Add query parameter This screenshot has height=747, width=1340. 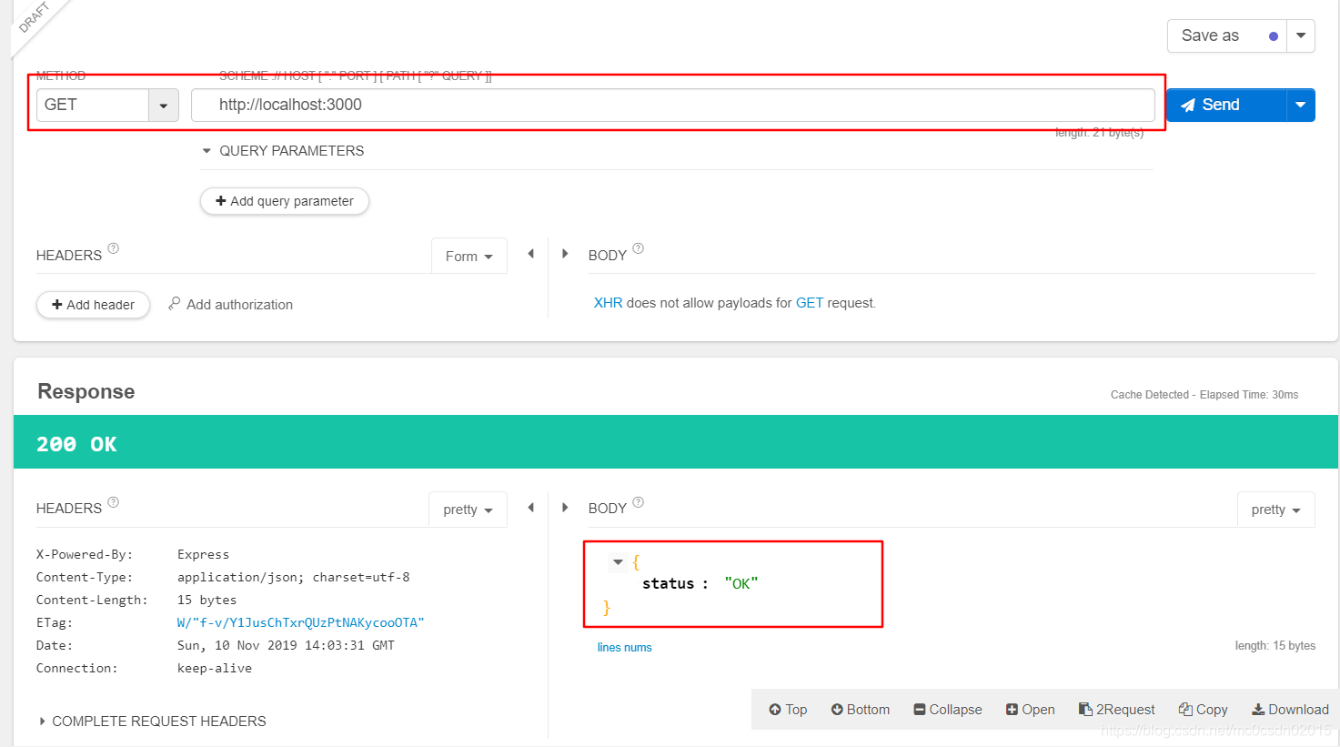click(x=285, y=201)
